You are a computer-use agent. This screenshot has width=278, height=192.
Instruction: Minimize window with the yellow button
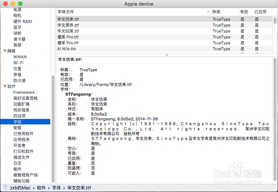pos(13,4)
